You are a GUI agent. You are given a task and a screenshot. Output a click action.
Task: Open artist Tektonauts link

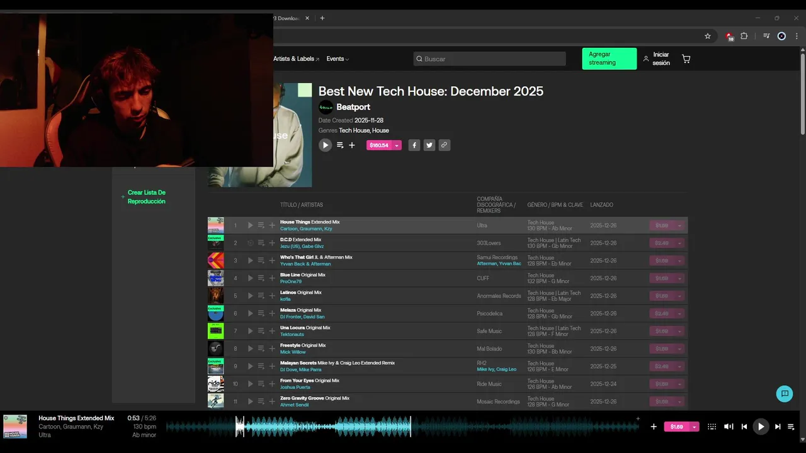(292, 334)
